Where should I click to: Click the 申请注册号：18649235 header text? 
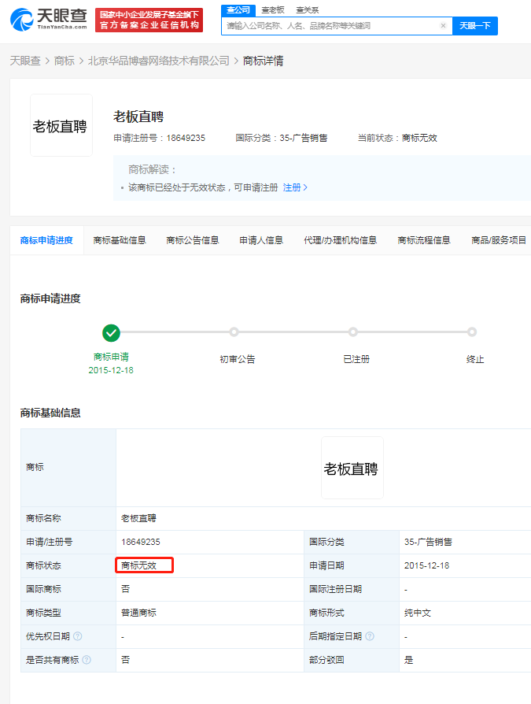[159, 138]
